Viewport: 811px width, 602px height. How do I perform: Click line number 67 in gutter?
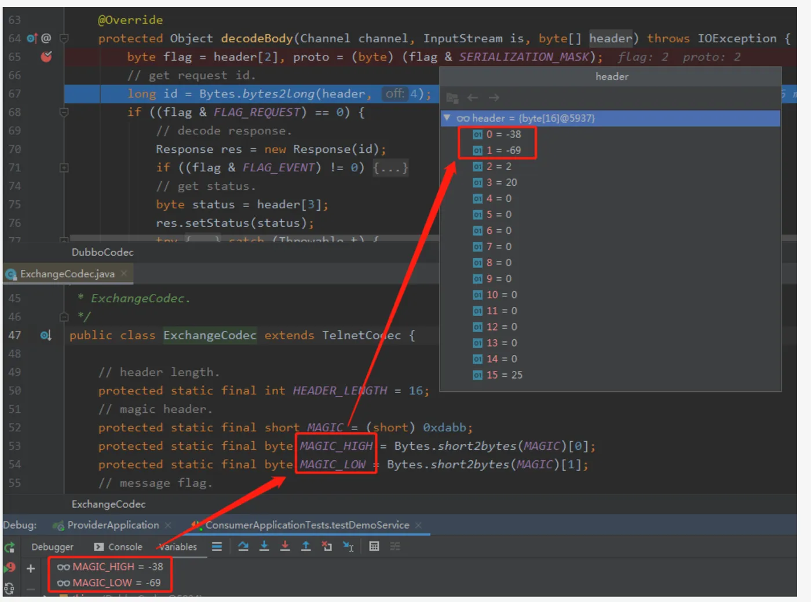click(14, 94)
